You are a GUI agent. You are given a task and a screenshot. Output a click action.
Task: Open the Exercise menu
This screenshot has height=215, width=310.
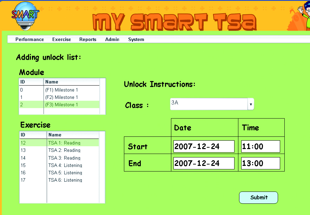point(61,40)
